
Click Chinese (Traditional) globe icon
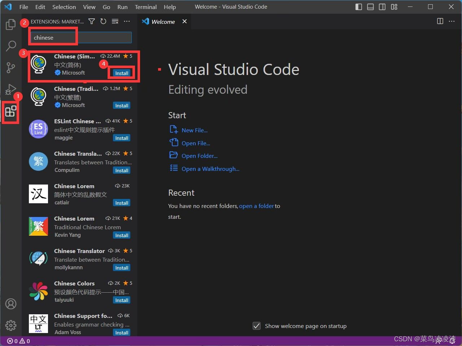(x=38, y=97)
